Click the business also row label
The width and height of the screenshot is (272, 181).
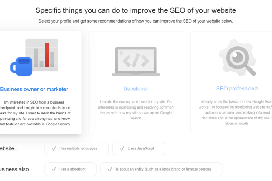(16, 169)
